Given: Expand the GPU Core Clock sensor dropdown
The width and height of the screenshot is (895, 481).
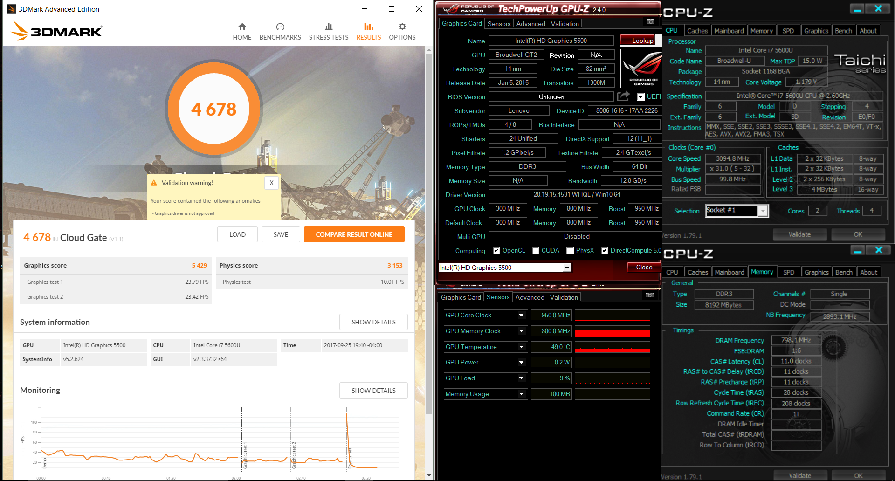Looking at the screenshot, I should coord(522,316).
